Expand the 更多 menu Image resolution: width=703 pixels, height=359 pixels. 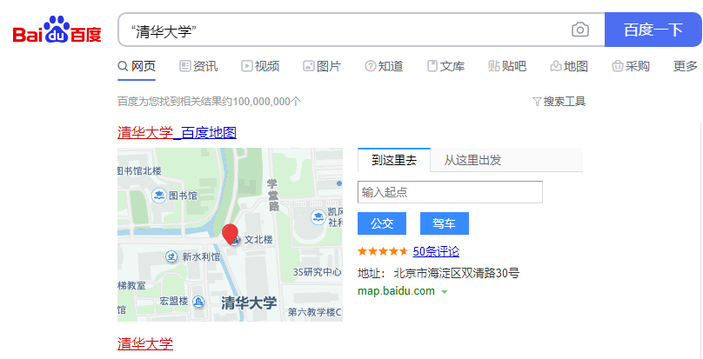686,66
